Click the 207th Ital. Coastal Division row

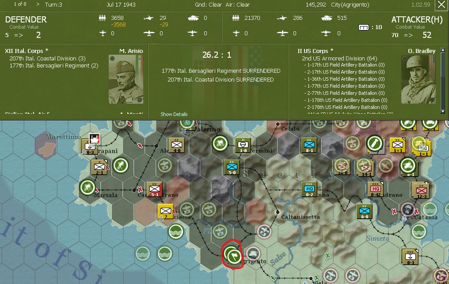[x=48, y=59]
